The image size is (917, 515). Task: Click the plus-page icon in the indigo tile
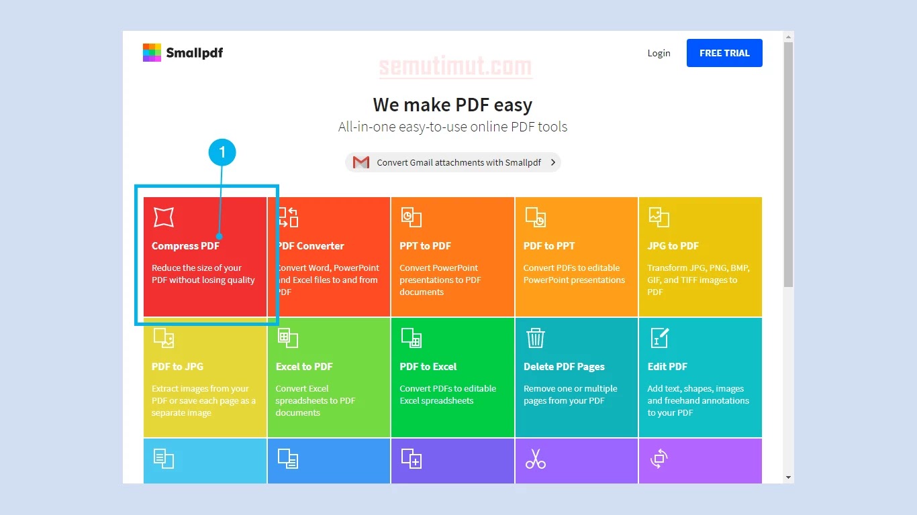pyautogui.click(x=411, y=459)
